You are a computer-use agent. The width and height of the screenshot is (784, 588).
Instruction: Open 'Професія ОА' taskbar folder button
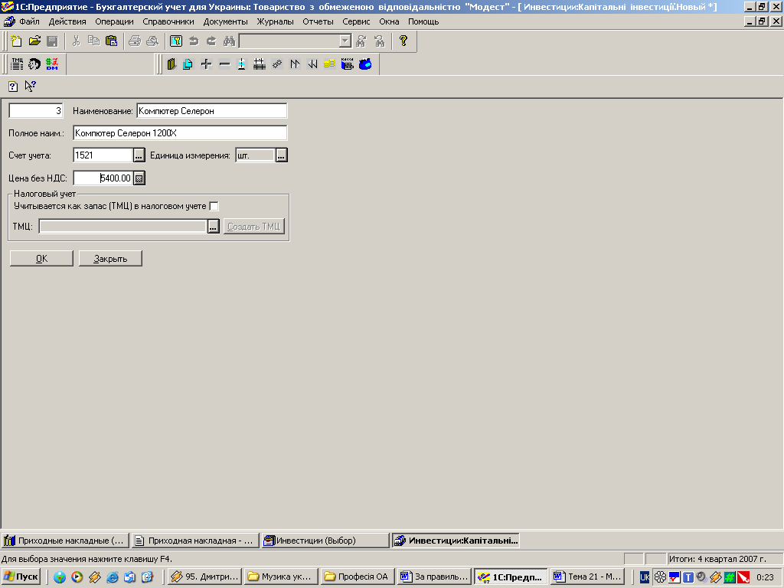point(358,577)
